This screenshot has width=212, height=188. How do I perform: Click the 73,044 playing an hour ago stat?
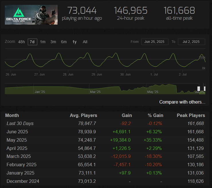[82, 14]
